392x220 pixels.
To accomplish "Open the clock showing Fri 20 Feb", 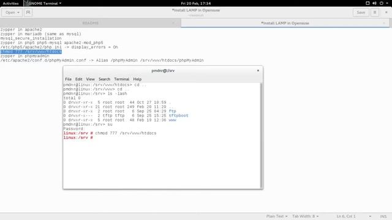I will coord(196,4).
